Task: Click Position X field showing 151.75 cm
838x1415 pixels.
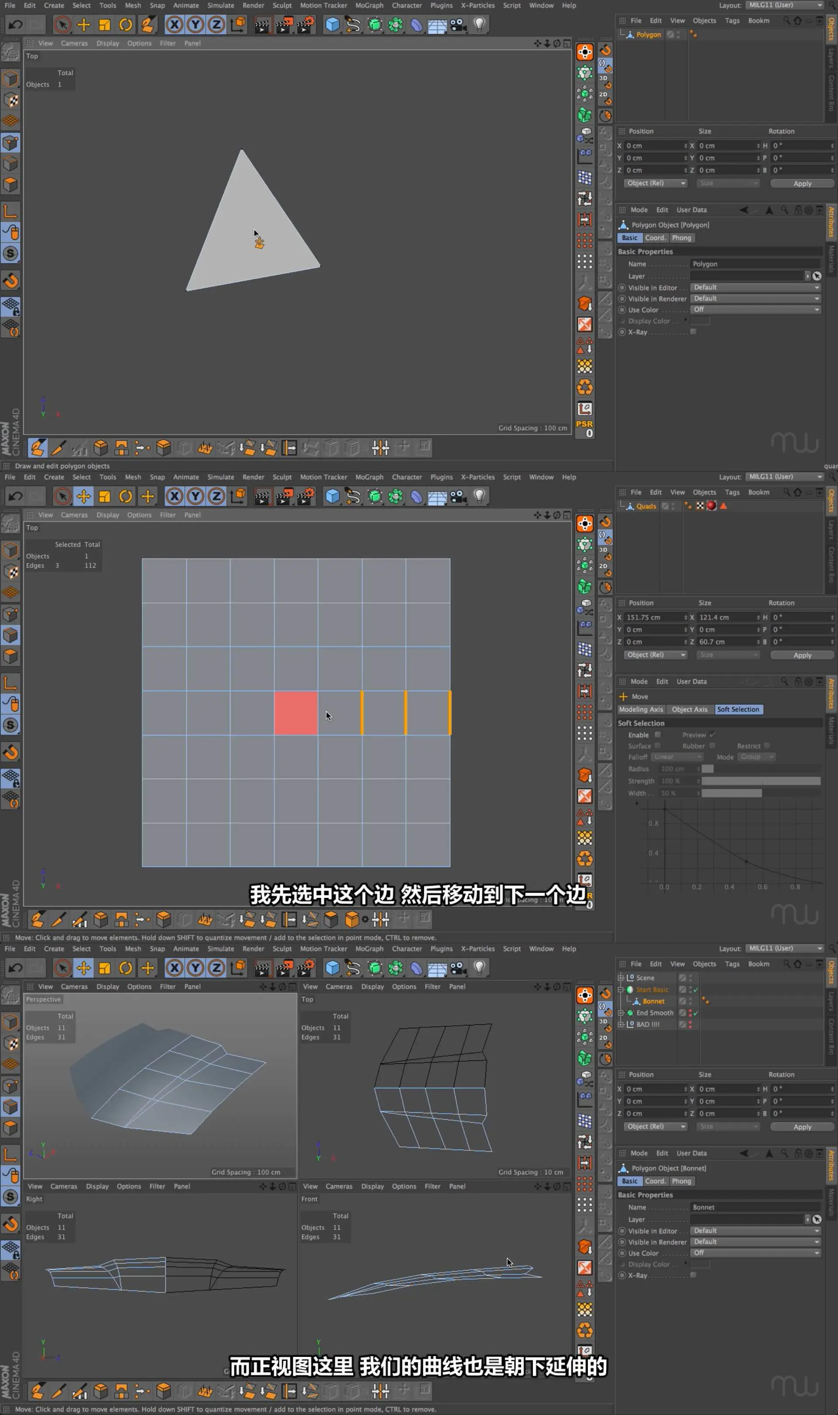Action: pos(656,618)
